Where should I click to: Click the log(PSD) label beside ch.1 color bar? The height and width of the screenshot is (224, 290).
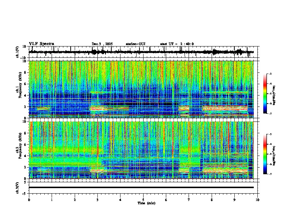tap(274, 95)
